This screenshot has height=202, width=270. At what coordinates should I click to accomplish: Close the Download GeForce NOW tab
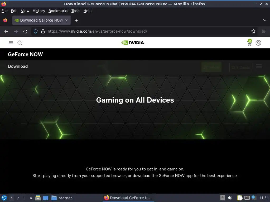[66, 20]
